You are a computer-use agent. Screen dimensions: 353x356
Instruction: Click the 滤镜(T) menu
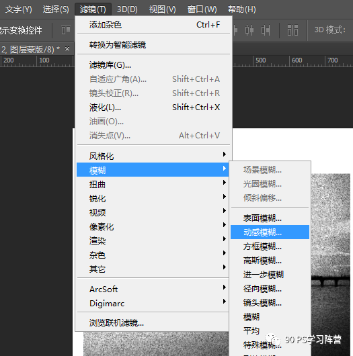click(93, 9)
